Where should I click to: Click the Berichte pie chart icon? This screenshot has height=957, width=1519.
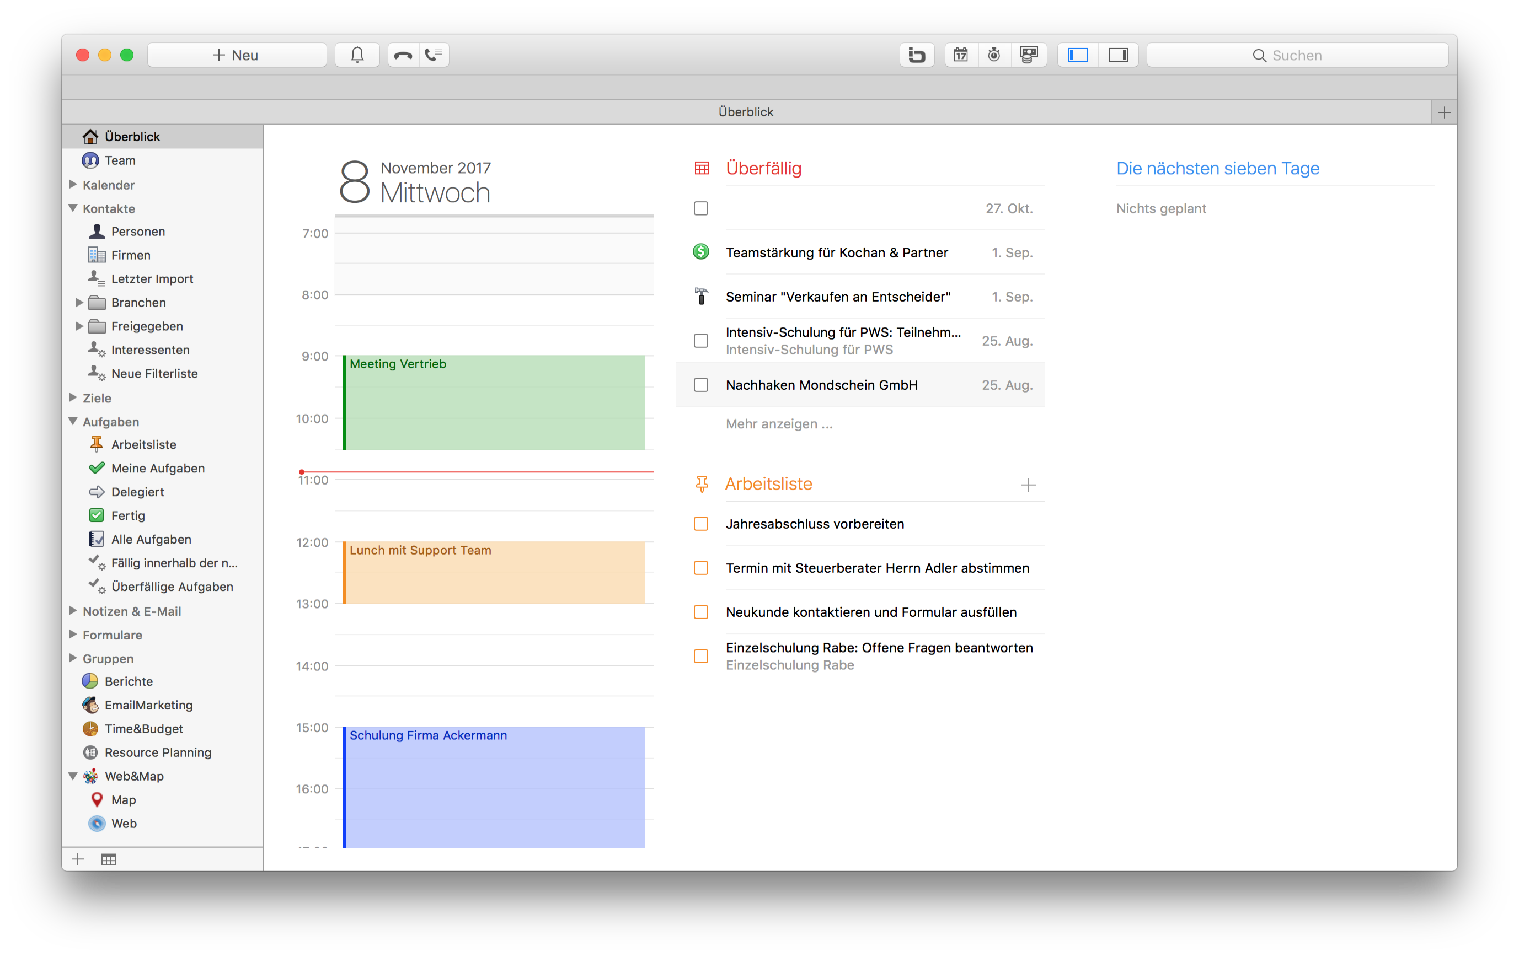coord(90,681)
